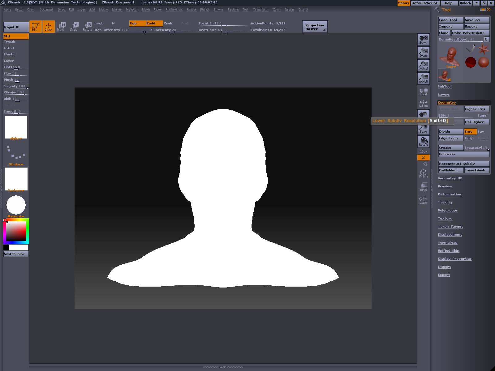This screenshot has width=495, height=371.
Task: Click the color picker gradient square
Action: coord(16,231)
